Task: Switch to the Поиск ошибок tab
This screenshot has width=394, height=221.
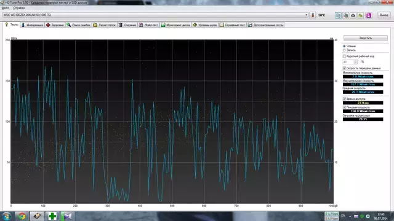Action: coord(78,25)
